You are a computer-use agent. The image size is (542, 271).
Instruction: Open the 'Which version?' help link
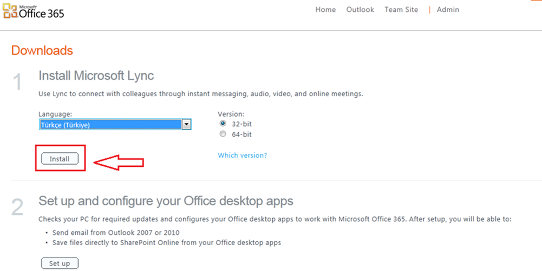[x=243, y=155]
